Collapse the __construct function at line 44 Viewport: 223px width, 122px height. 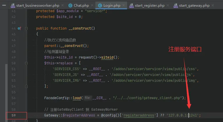[26, 28]
